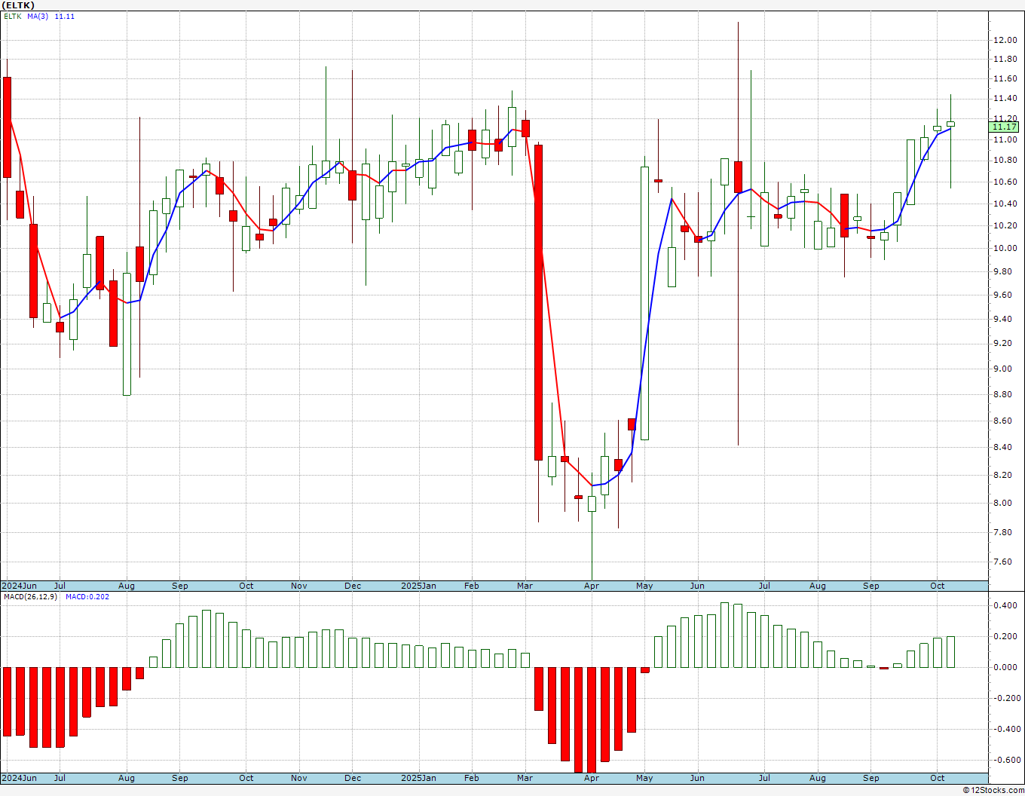Click Sep 2024 on the price chart time axis
1025x796 pixels.
click(x=180, y=586)
